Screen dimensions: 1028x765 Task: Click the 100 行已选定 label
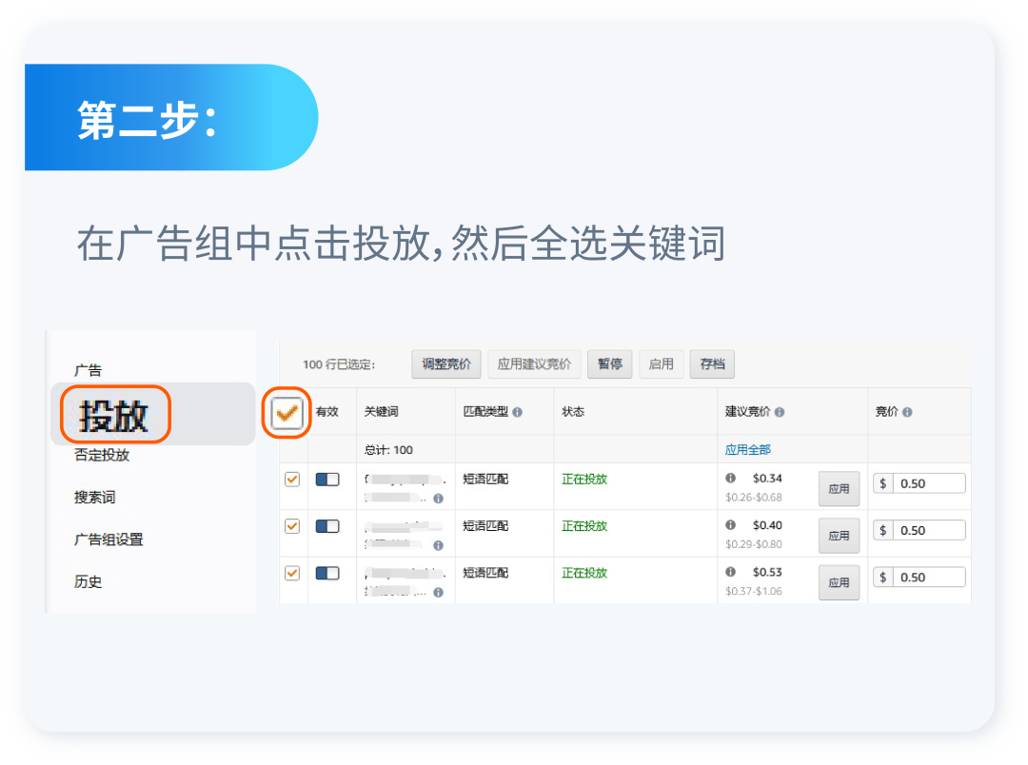(339, 364)
